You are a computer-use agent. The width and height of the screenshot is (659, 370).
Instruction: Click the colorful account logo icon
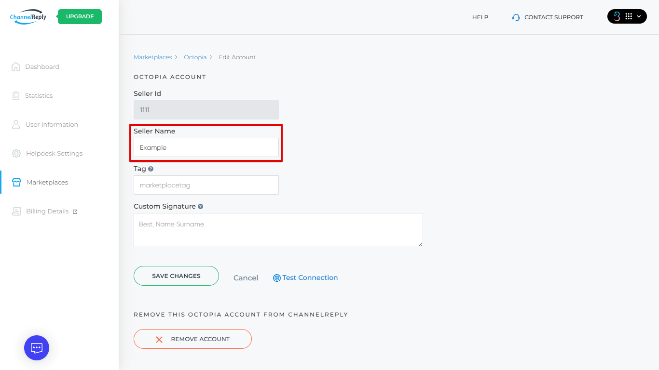coord(617,16)
